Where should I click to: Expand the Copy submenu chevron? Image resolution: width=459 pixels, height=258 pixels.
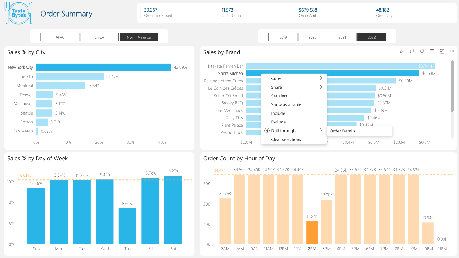tap(321, 78)
